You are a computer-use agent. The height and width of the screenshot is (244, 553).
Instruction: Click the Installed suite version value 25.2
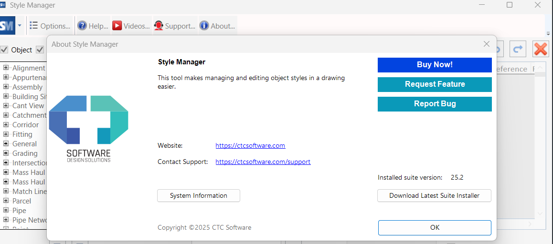(x=457, y=177)
